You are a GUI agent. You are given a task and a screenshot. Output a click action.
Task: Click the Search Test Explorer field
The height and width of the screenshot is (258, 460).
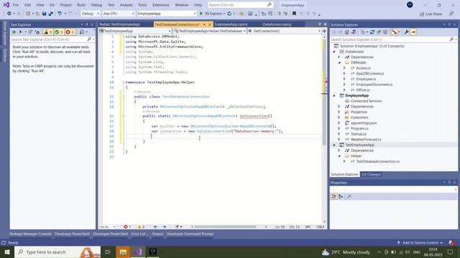[x=52, y=39]
